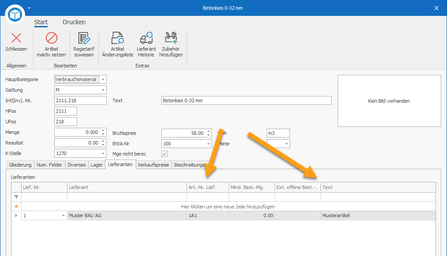Open quick access arrow beside the logo
This screenshot has width=447, height=256.
pyautogui.click(x=29, y=8)
